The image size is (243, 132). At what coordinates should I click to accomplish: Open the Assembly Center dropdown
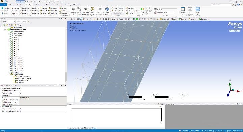pyautogui.click(x=165, y=13)
